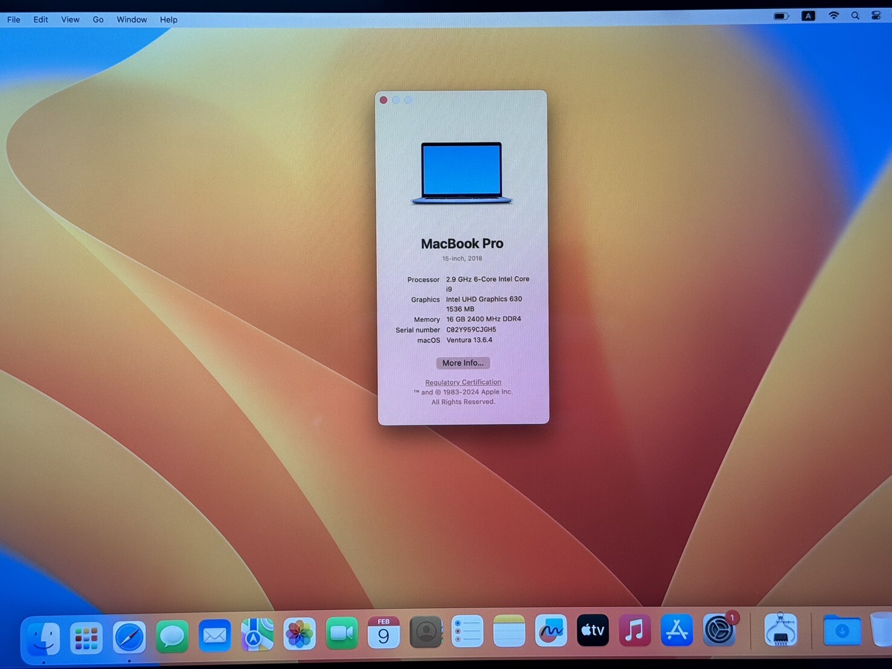Open Calendar showing Feb 9
This screenshot has width=892, height=669.
[383, 632]
